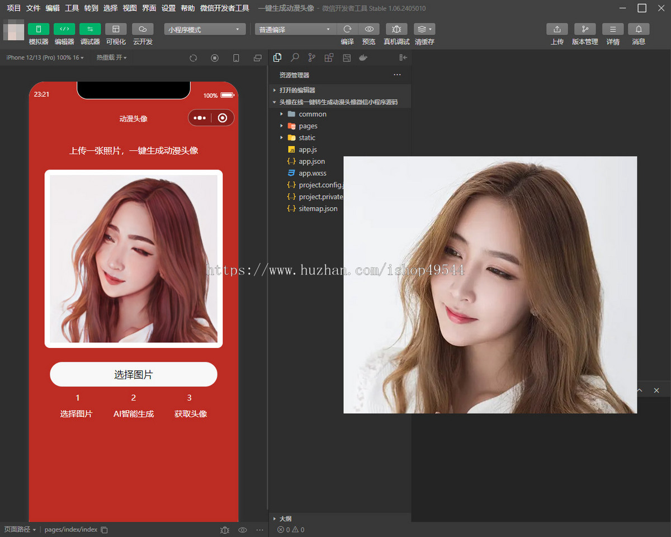Expand the 打开的编辑器 section
Screen dimensions: 671x537
340,90
